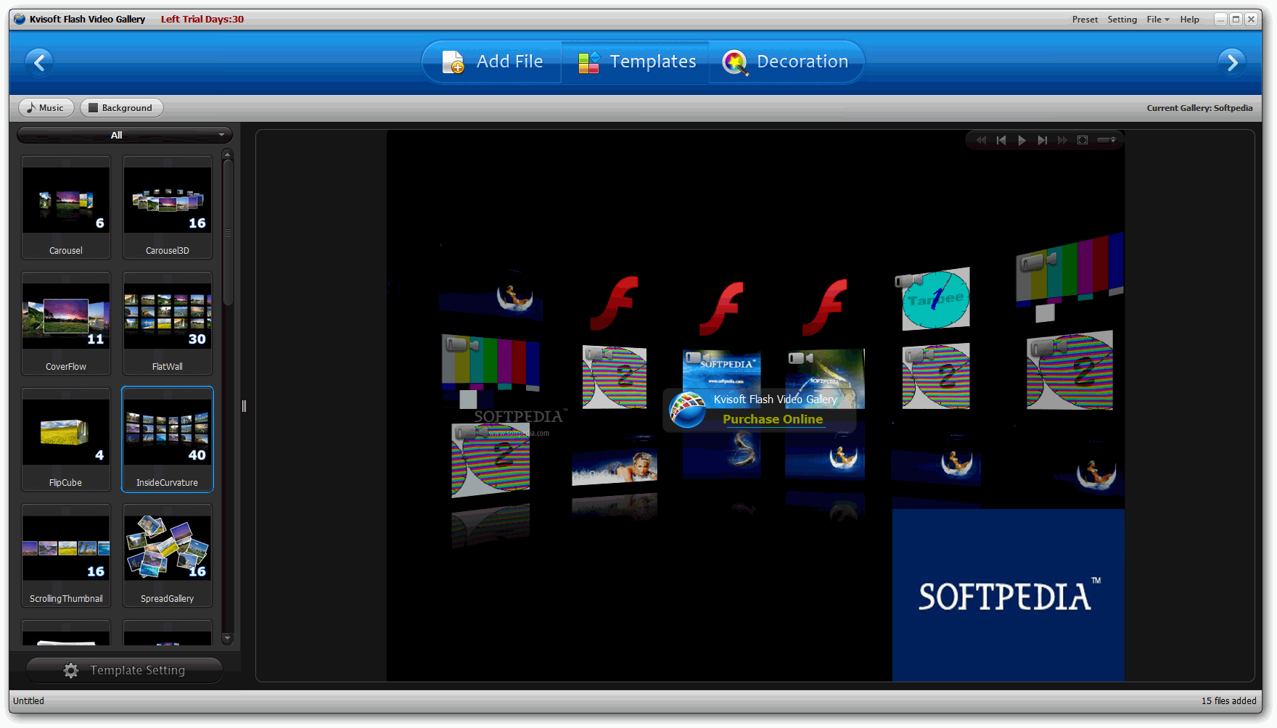
Task: Select the Carousel template
Action: [x=66, y=207]
